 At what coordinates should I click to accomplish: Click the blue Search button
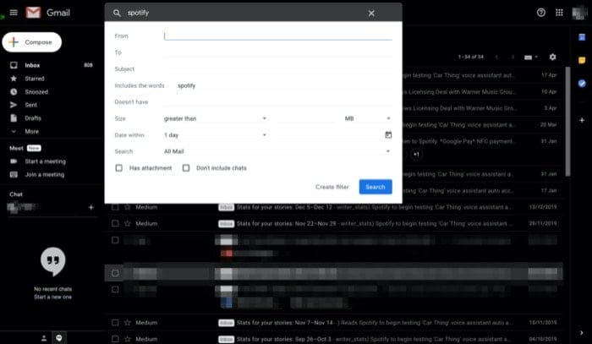point(375,187)
